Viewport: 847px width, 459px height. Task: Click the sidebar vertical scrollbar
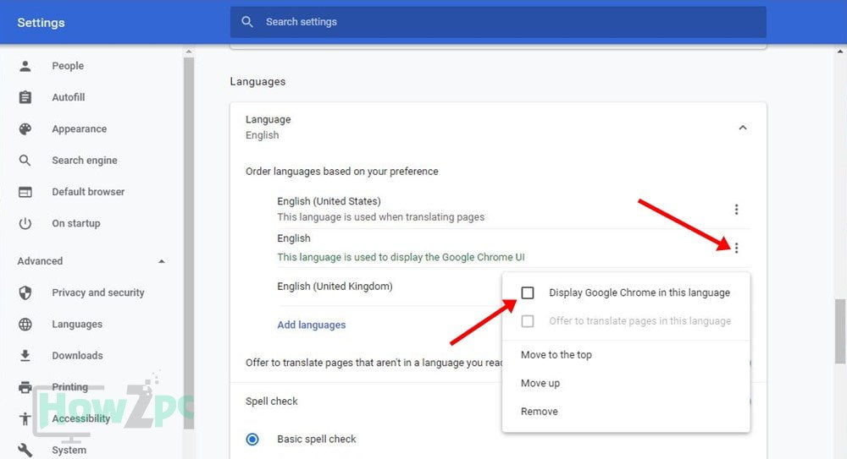pyautogui.click(x=189, y=243)
